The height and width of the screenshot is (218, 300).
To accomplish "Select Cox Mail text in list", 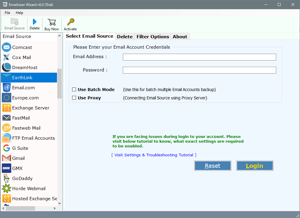I will pyautogui.click(x=22, y=57).
